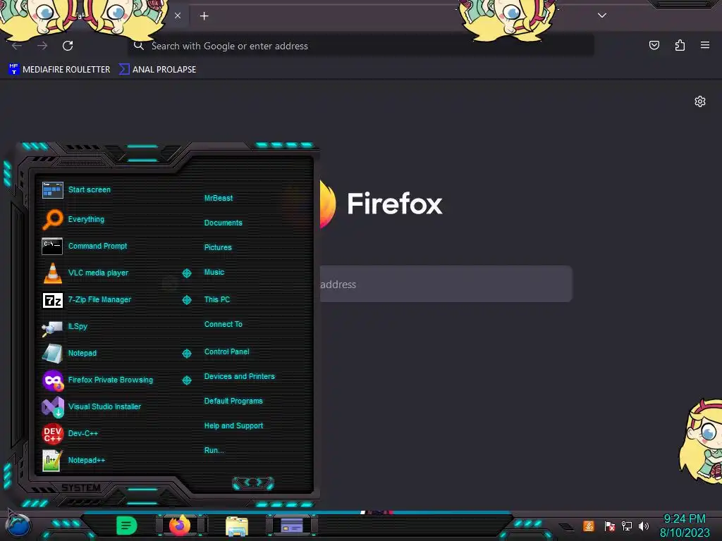The image size is (722, 541).
Task: Switch to Firefox on the taskbar
Action: coord(180,526)
